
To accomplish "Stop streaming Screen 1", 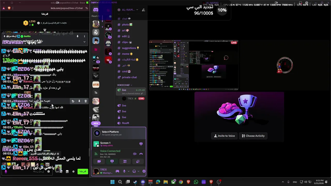I will coord(141,144).
